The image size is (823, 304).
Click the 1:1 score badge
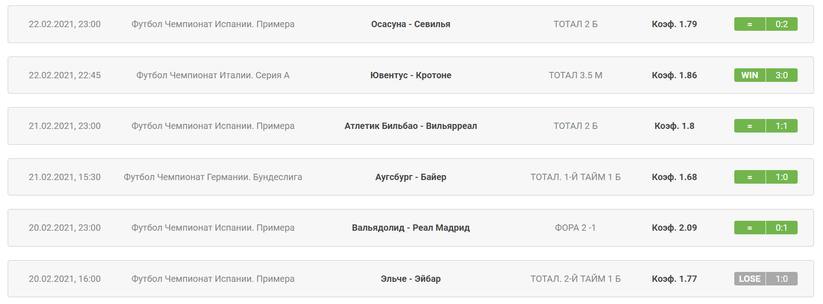point(782,126)
